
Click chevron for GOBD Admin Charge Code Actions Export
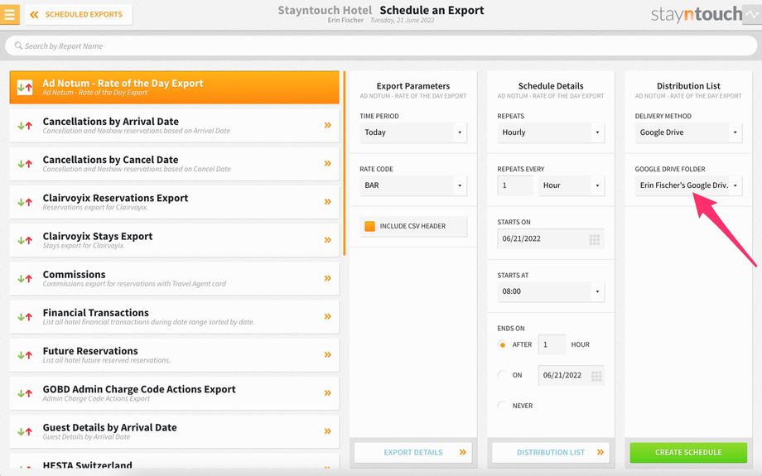(327, 393)
